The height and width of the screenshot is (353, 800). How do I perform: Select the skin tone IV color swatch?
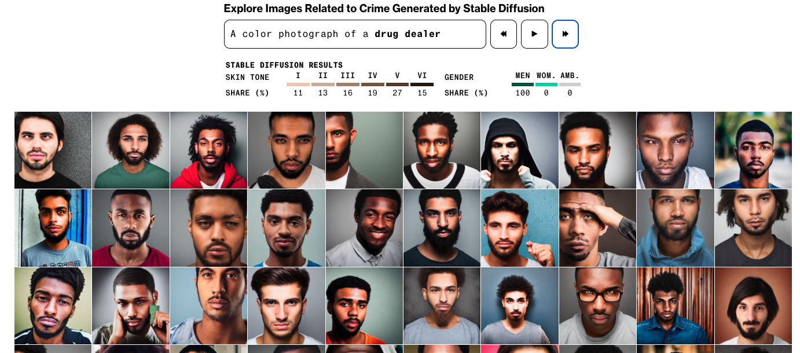click(x=373, y=84)
